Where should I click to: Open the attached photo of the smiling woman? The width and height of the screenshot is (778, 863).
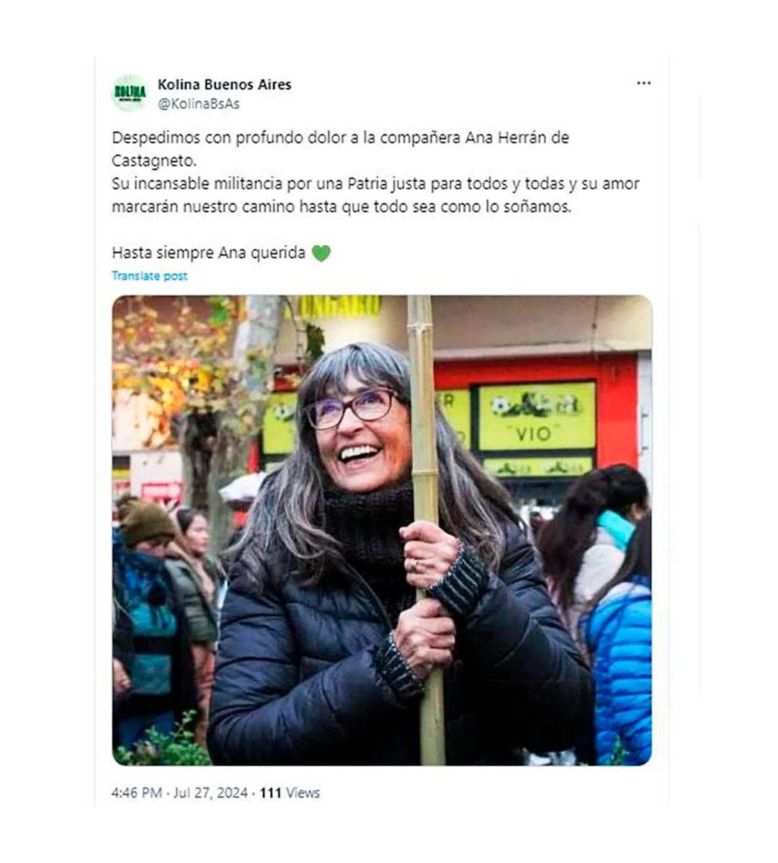coord(382,530)
